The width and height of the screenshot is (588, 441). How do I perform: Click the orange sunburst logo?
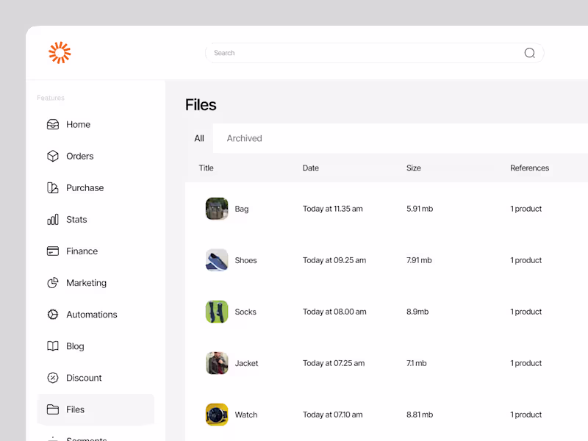(60, 52)
